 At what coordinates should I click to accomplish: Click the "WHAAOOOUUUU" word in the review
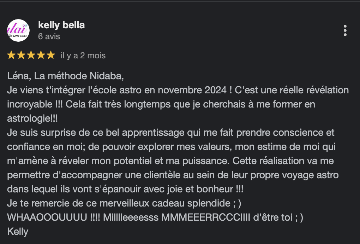(x=47, y=217)
